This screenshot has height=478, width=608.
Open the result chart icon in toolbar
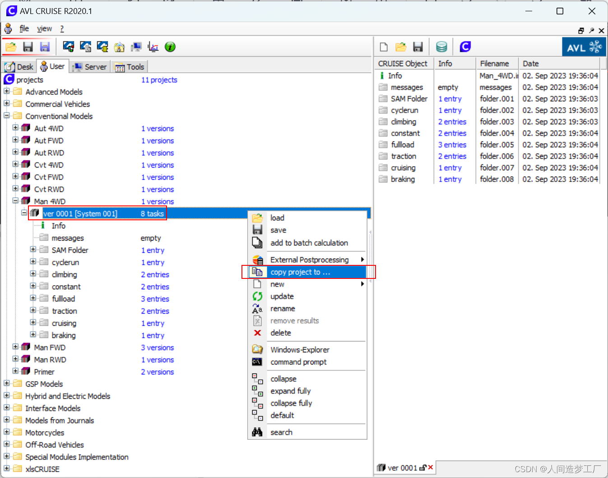tap(153, 47)
